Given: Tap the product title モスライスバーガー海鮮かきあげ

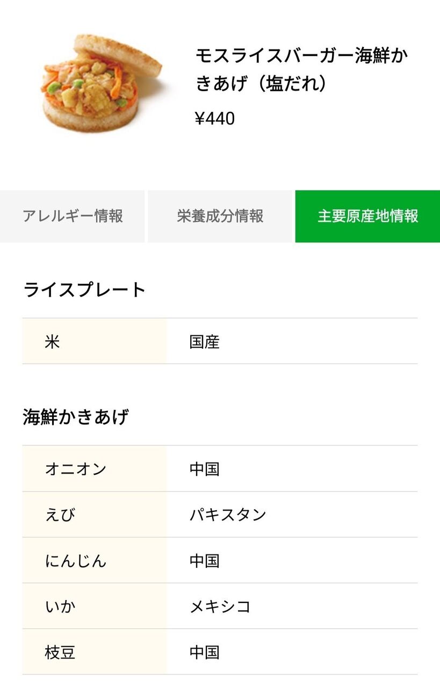Looking at the screenshot, I should coord(301,70).
